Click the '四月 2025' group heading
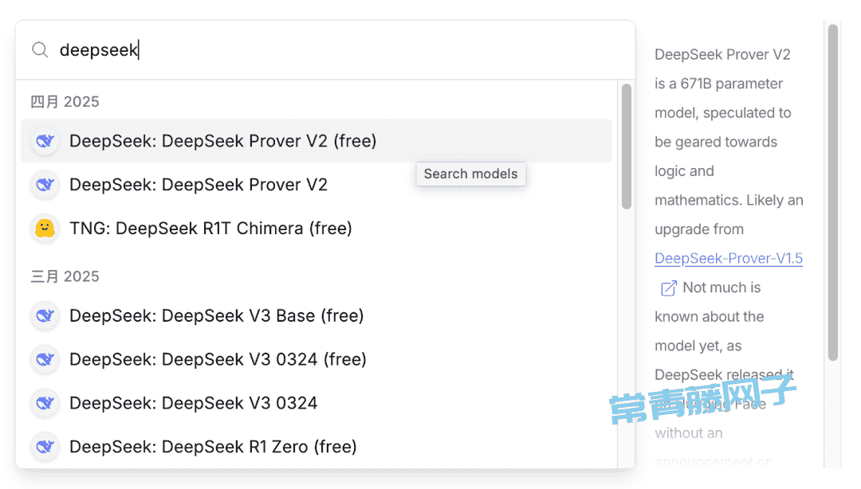Viewport: 861px width, 489px height. click(65, 101)
